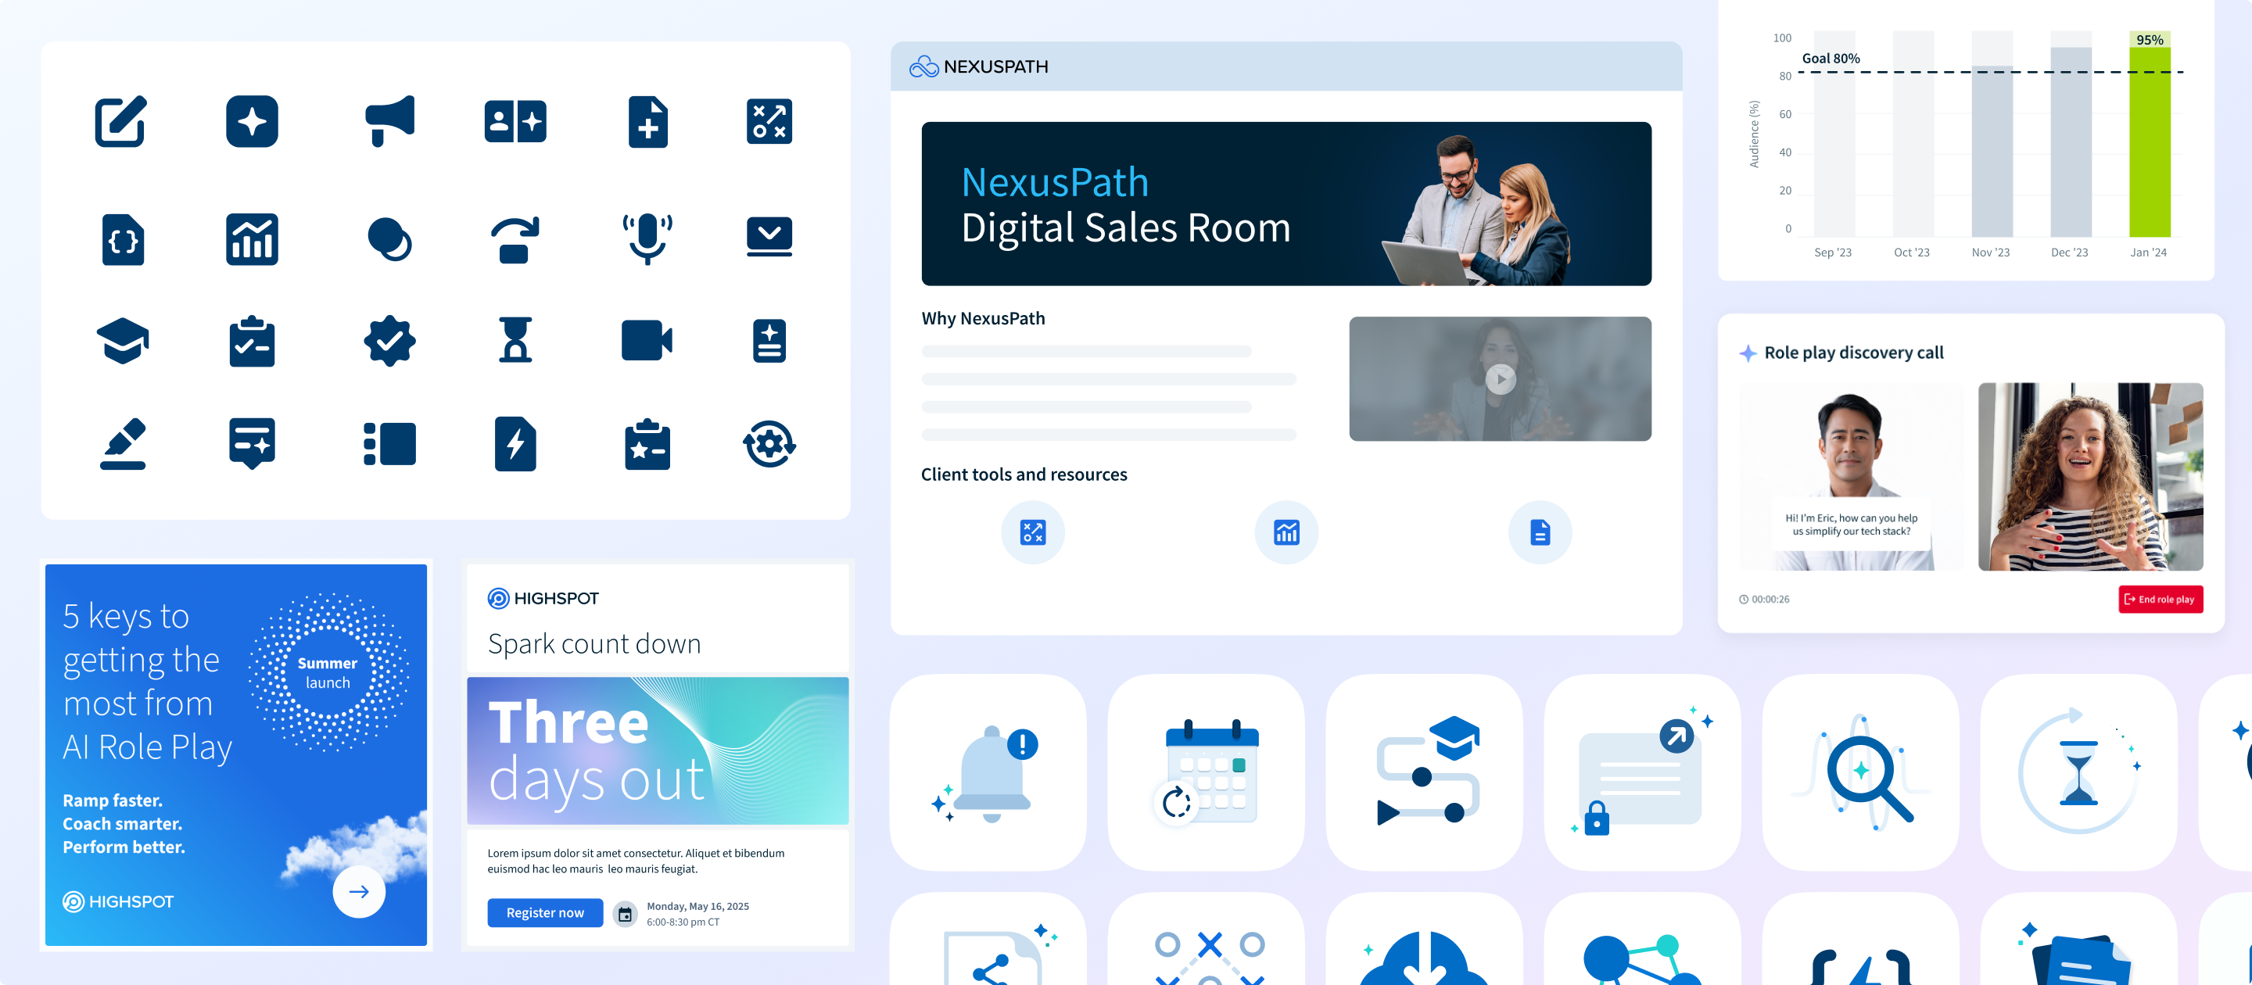This screenshot has width=2252, height=985.
Task: Select the gear with circular arrows icon
Action: (769, 444)
